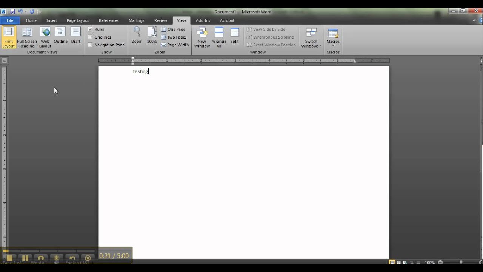Toggle webcam in recorder overlay

(41, 258)
